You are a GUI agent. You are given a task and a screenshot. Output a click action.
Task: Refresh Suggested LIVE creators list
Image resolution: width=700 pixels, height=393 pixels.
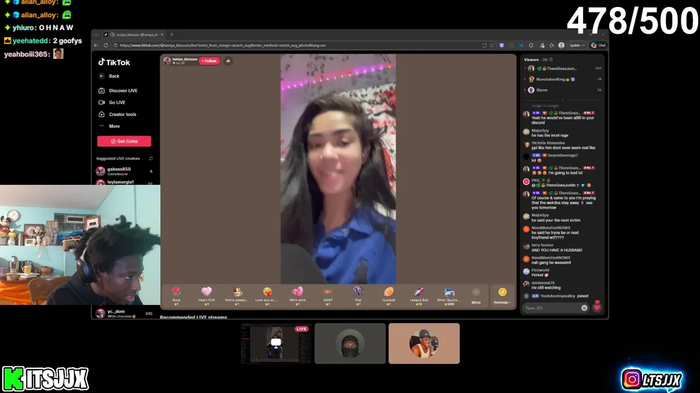pyautogui.click(x=151, y=158)
